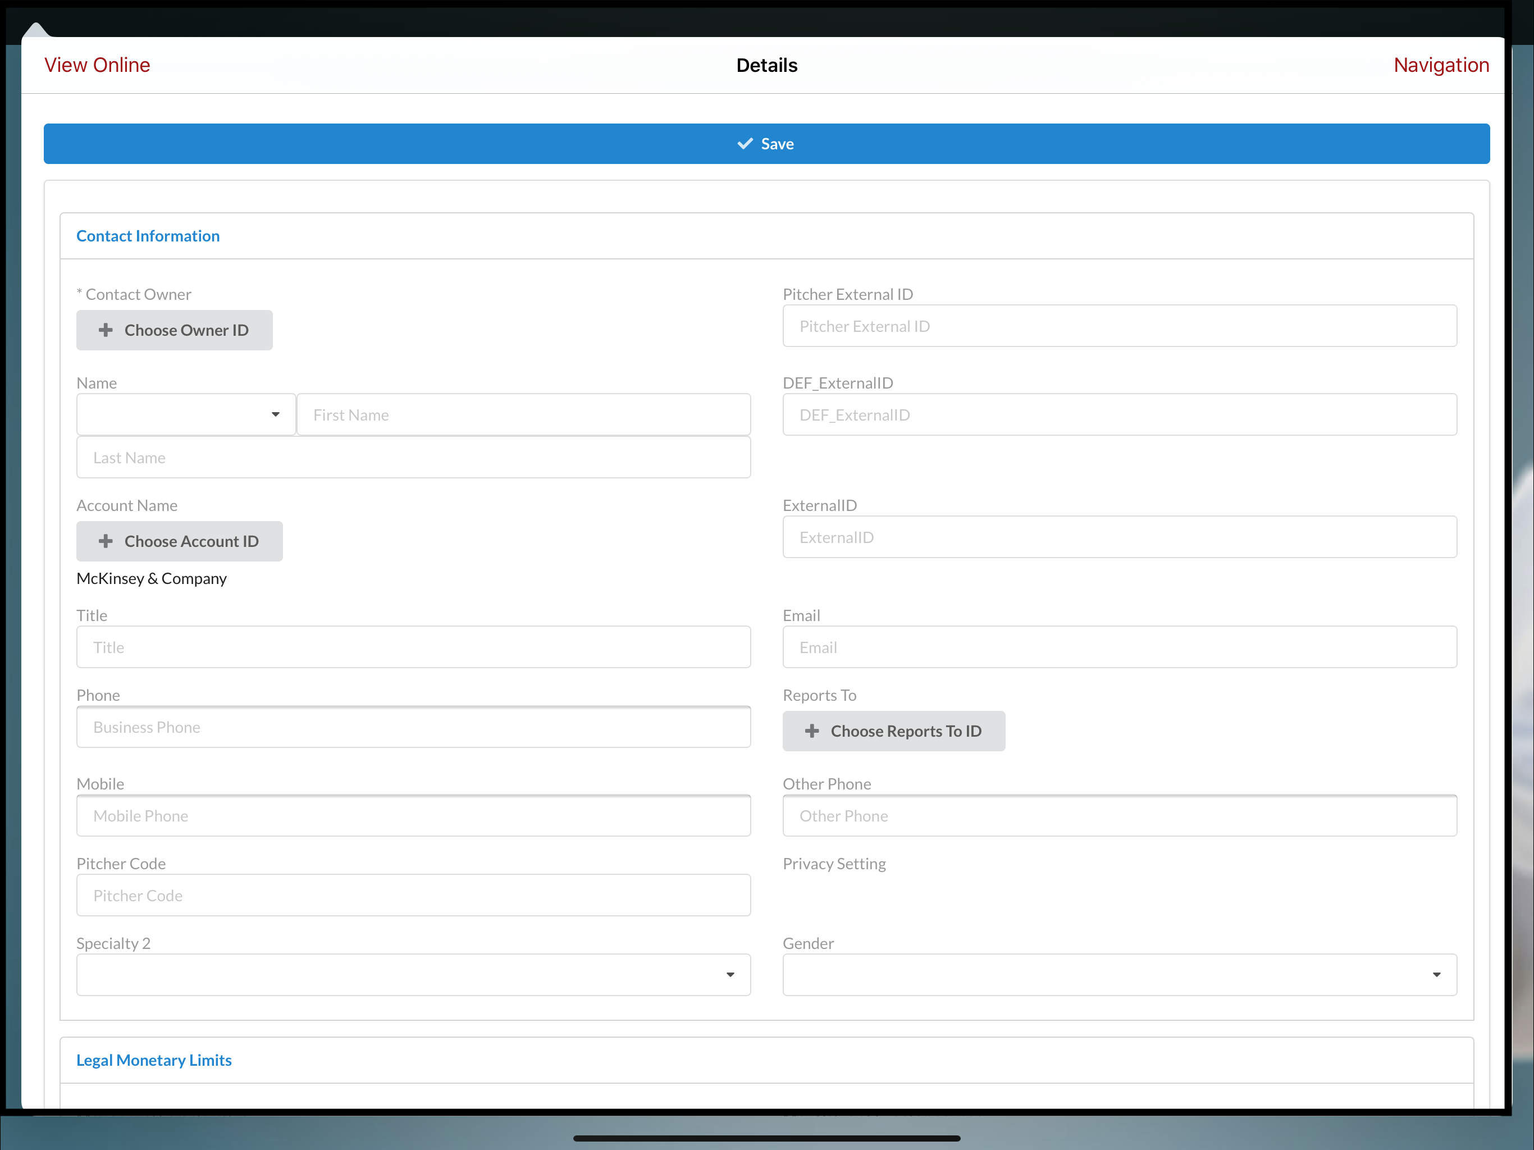
Task: Click the plus icon on Choose Owner ID
Action: coord(106,330)
